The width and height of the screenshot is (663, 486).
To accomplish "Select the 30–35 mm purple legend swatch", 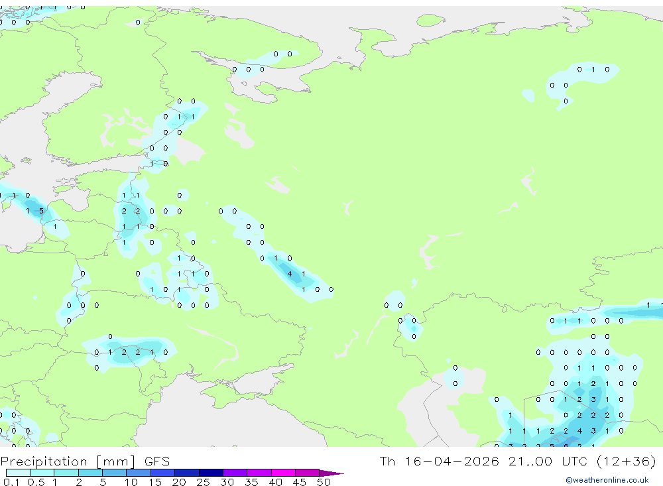I will click(x=235, y=473).
